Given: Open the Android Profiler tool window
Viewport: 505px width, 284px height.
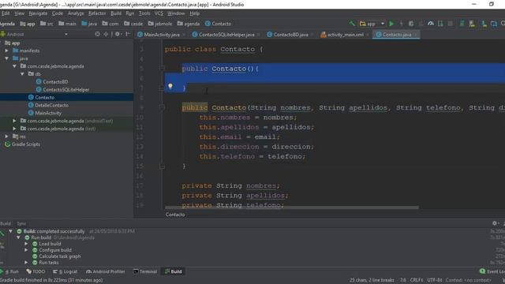Looking at the screenshot, I should (x=105, y=271).
